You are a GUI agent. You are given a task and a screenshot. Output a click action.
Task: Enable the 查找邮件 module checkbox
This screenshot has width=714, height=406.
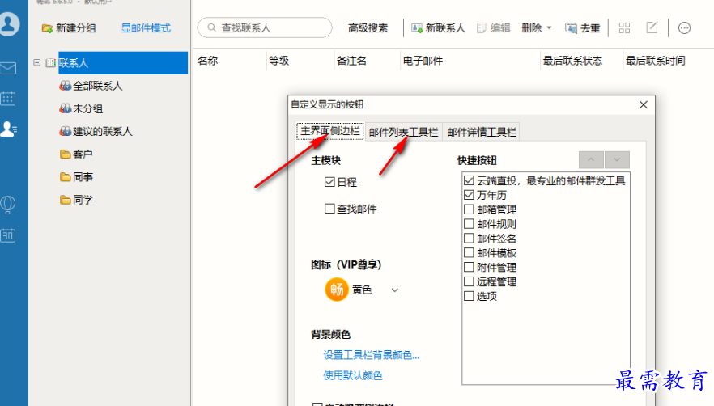[329, 209]
